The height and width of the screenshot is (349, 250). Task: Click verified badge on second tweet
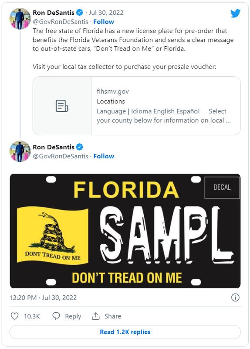80,147
